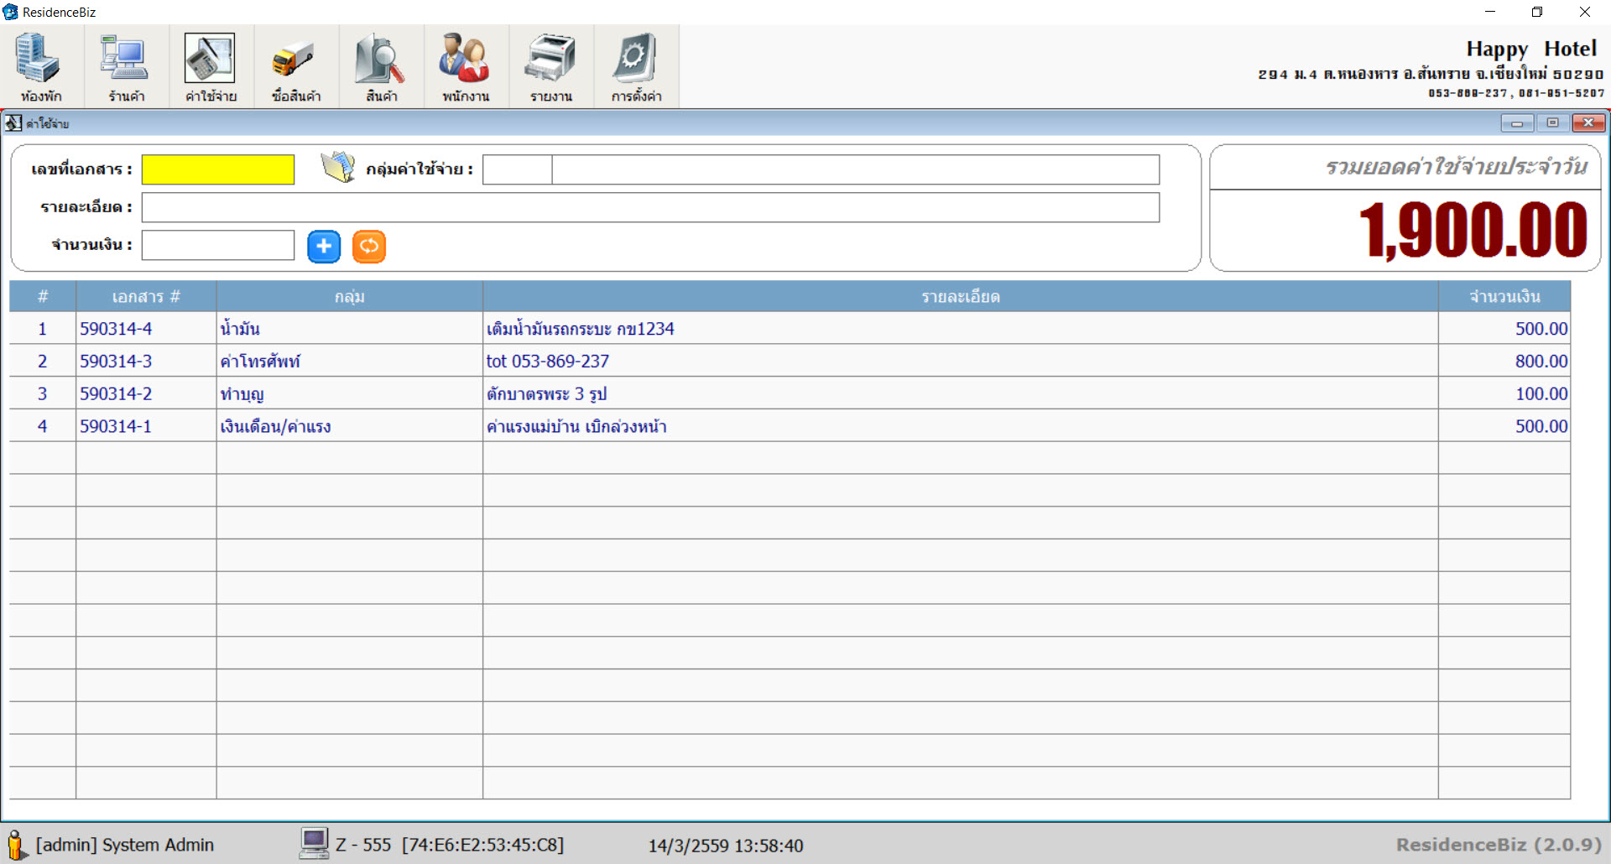Viewport: 1611px width, 864px height.
Task: Open the ซื้อสินค้า truck icon
Action: 295,67
